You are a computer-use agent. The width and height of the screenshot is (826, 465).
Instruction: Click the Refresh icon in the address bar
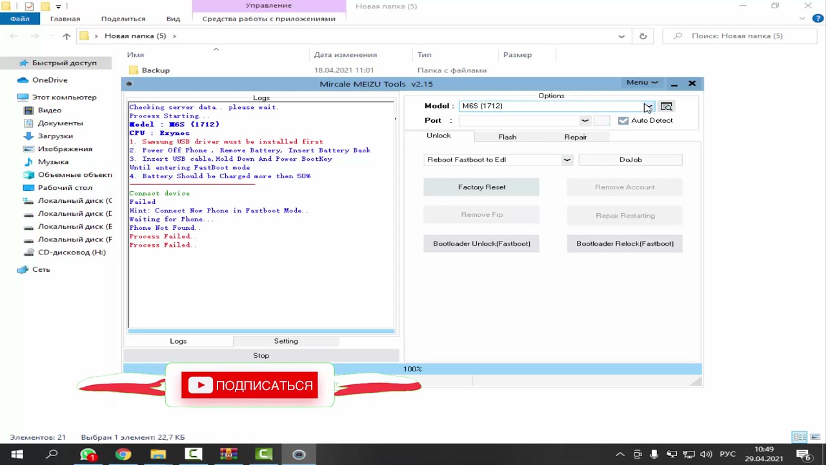[643, 36]
